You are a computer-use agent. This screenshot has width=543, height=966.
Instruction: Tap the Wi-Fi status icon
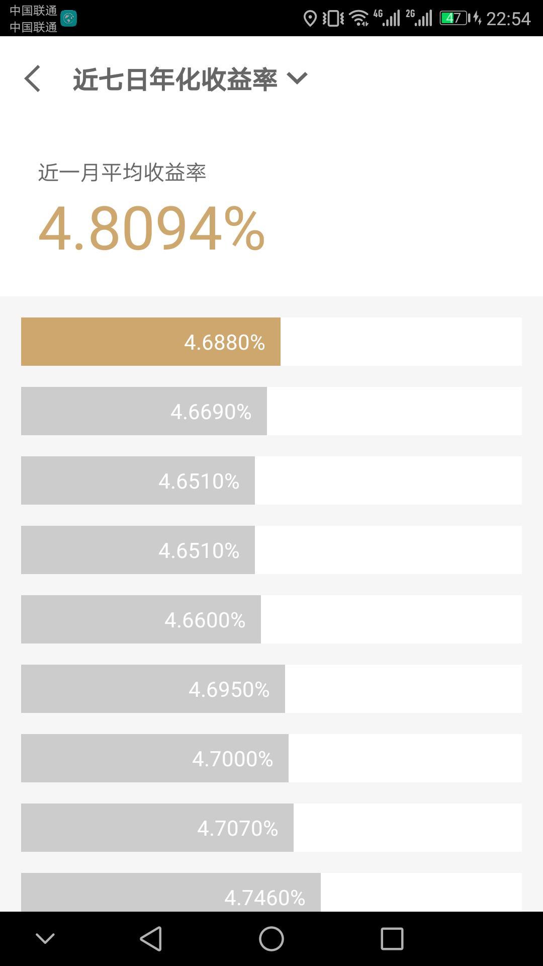pos(359,18)
